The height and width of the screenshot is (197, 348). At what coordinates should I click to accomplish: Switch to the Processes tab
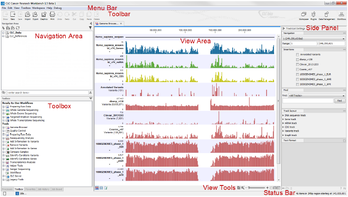tap(7, 189)
